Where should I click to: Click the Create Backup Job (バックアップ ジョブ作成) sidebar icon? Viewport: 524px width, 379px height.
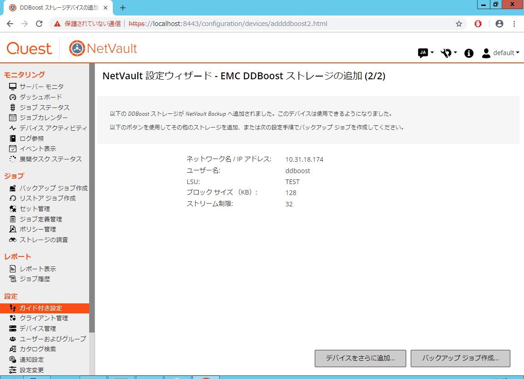pos(13,188)
